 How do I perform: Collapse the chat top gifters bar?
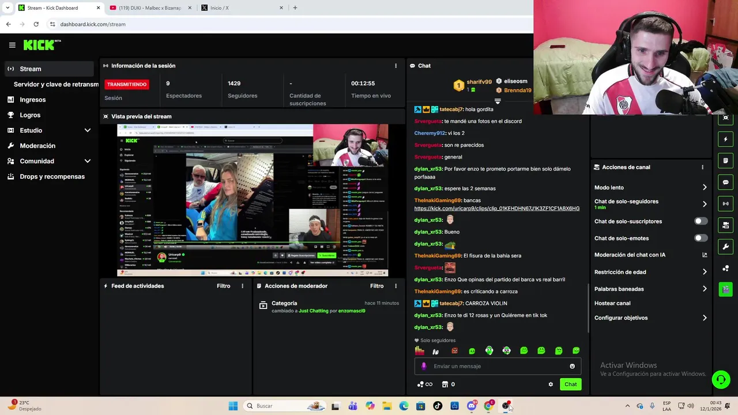click(x=498, y=101)
